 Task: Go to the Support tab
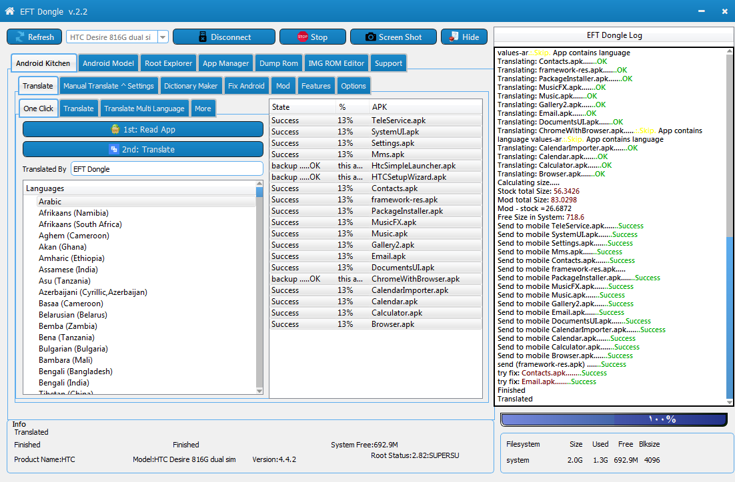pos(389,63)
